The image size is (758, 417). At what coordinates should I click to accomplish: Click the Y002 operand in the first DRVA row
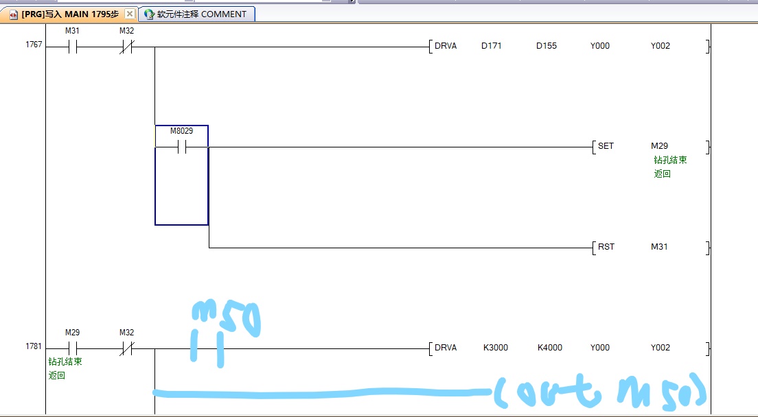pos(661,46)
